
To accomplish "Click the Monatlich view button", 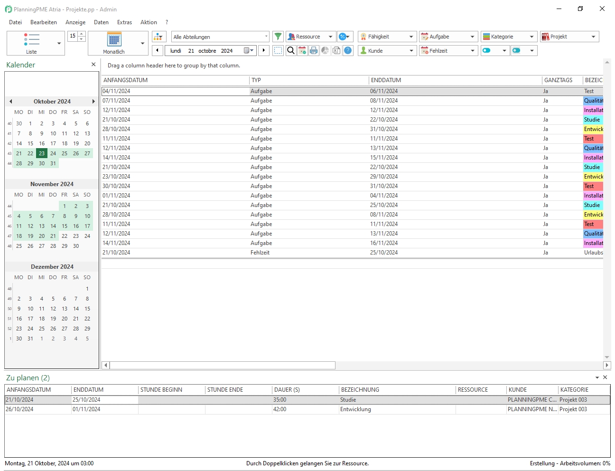I will click(x=114, y=43).
